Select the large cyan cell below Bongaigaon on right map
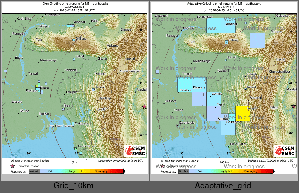Viewport: 299px width, 193px height. 214,26
